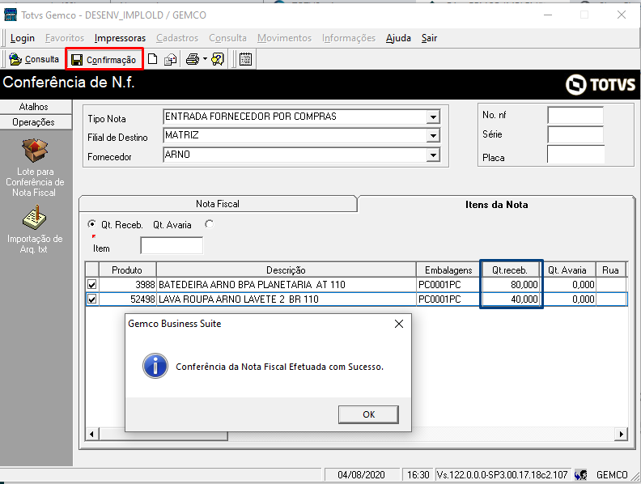Screen dimensions: 641x484
Task: Open the Impressoras menu
Action: click(x=120, y=38)
